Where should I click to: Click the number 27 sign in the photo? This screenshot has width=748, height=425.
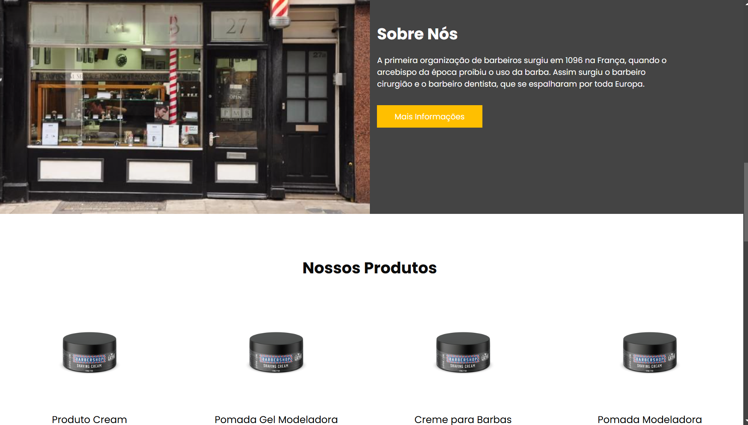point(236,26)
